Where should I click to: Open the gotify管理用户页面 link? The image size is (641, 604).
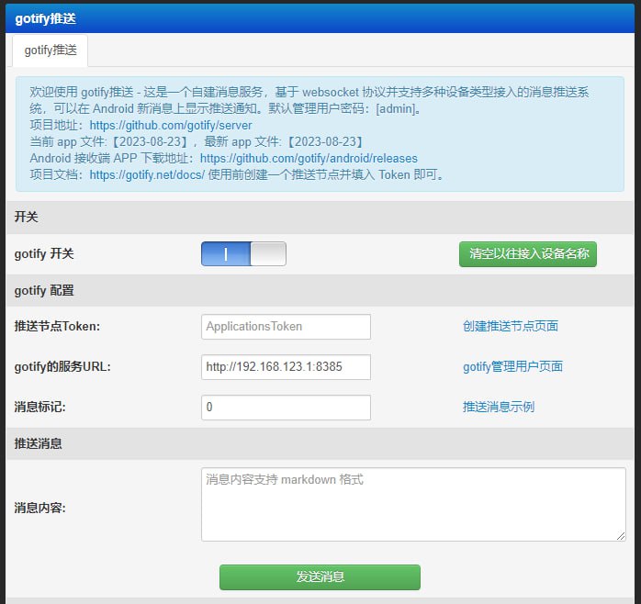[x=512, y=366]
